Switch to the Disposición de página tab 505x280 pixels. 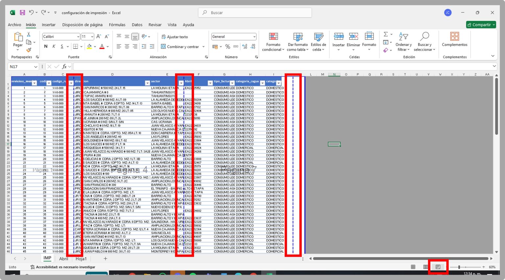(x=82, y=25)
